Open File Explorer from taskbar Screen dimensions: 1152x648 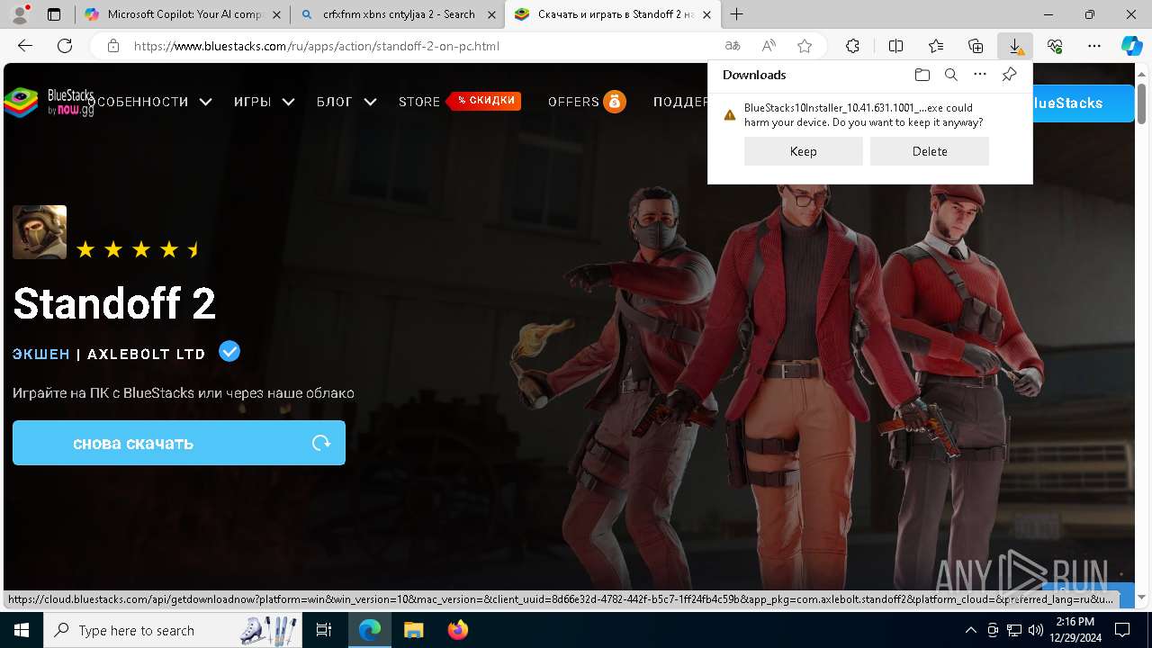(x=413, y=630)
